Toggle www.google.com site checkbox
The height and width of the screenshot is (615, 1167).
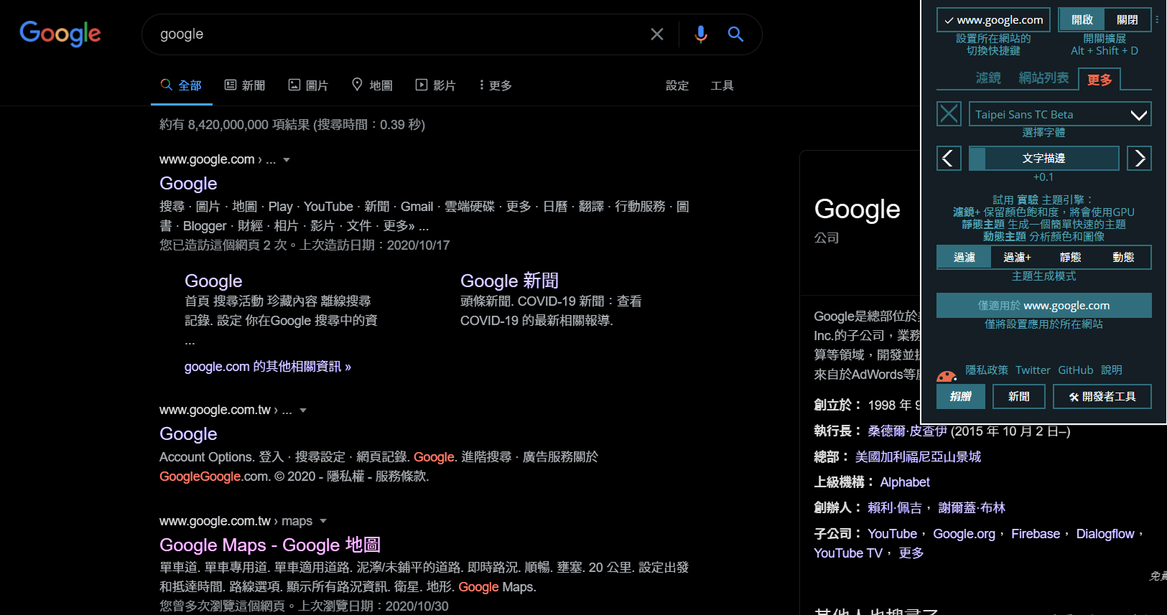click(x=993, y=20)
